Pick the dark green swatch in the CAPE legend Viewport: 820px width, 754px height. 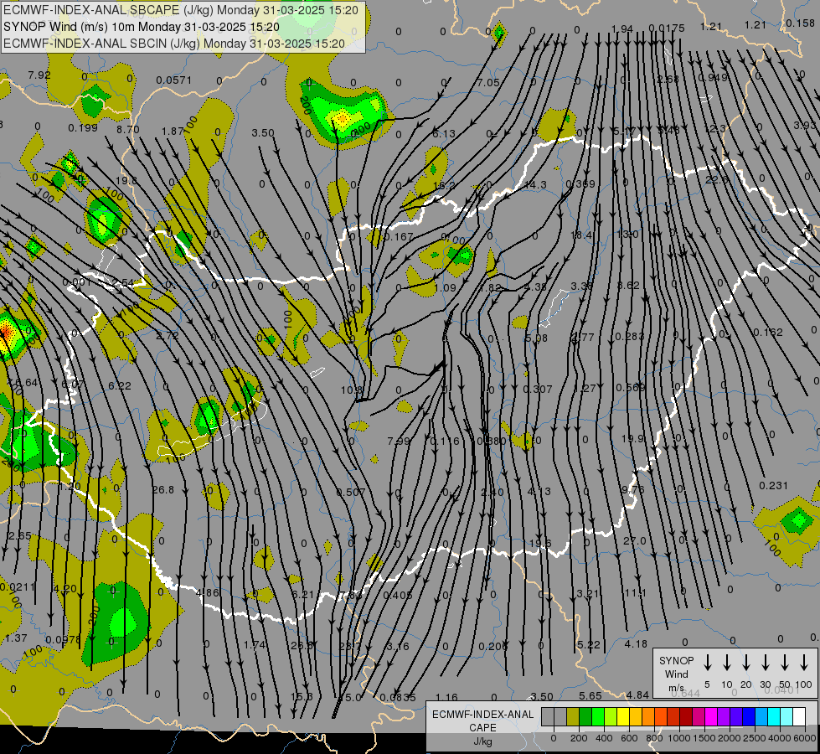click(585, 717)
